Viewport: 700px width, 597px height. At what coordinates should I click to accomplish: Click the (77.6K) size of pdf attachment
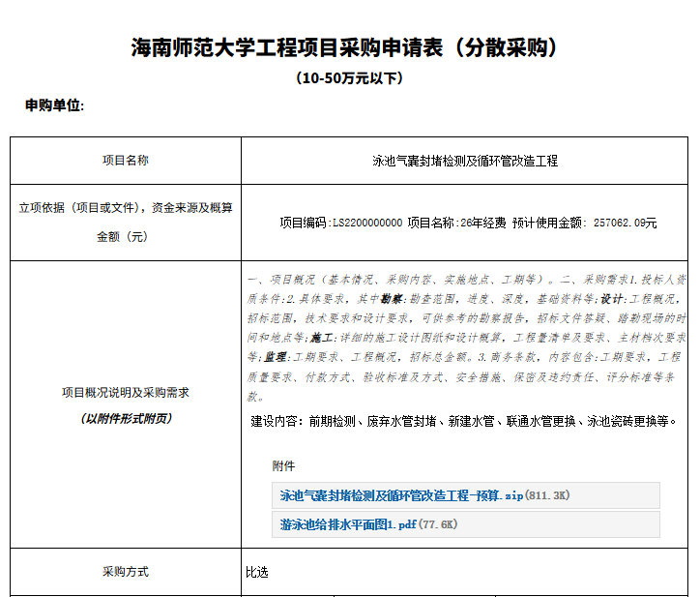[438, 524]
